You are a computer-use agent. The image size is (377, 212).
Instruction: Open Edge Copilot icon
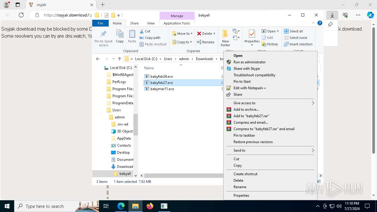point(370,15)
